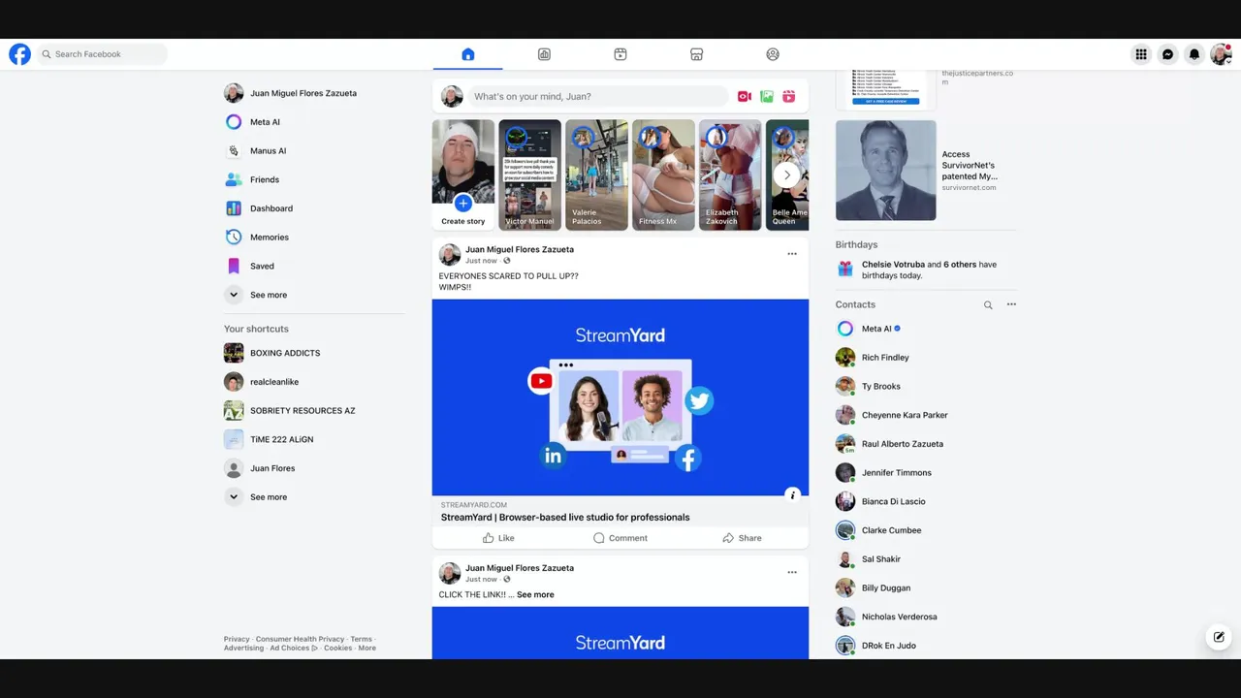Open Valerie Palacios story
The image size is (1241, 698).
[596, 175]
